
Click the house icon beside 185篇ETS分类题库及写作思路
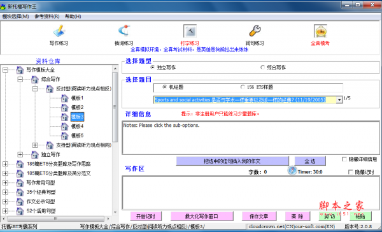20,164
